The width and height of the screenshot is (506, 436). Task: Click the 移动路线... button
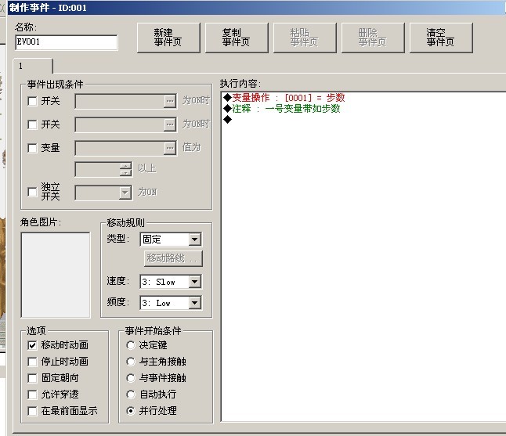[x=173, y=258]
